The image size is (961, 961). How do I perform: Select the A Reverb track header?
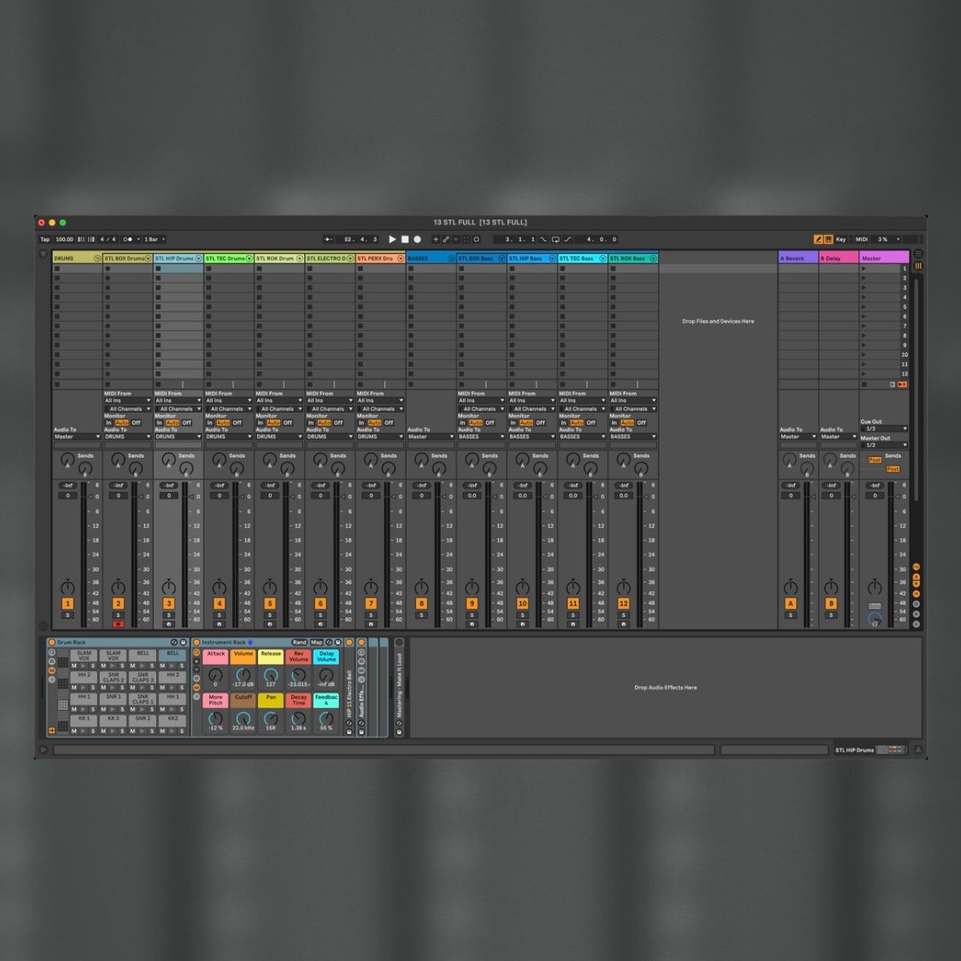[798, 259]
